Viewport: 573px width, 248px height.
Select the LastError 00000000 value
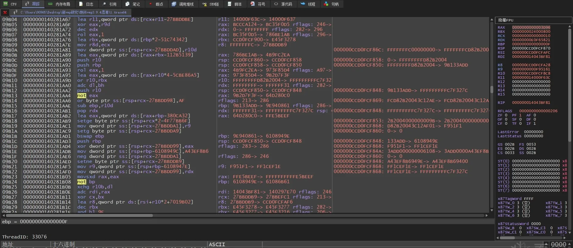[533, 132]
